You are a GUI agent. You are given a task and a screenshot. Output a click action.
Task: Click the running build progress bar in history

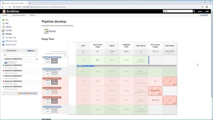tap(10, 63)
